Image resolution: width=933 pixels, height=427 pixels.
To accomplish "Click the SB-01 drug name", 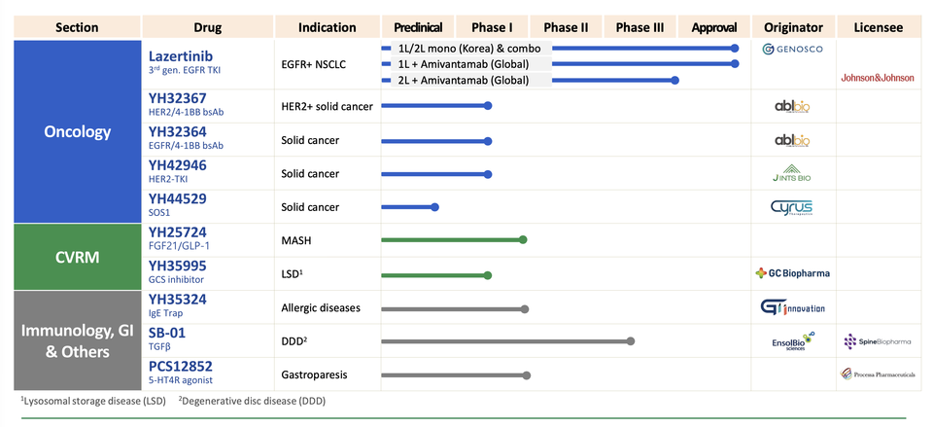I will pyautogui.click(x=166, y=333).
